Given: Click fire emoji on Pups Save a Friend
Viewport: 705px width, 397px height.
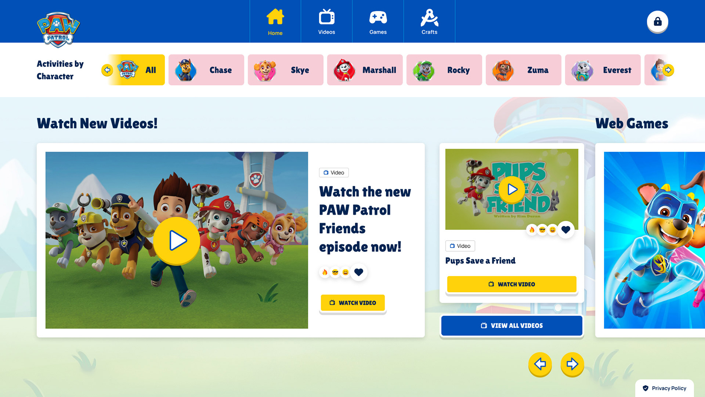Looking at the screenshot, I should (532, 230).
